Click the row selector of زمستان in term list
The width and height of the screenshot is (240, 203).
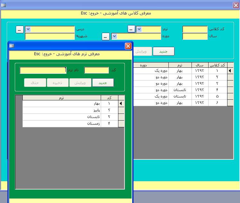(121, 124)
